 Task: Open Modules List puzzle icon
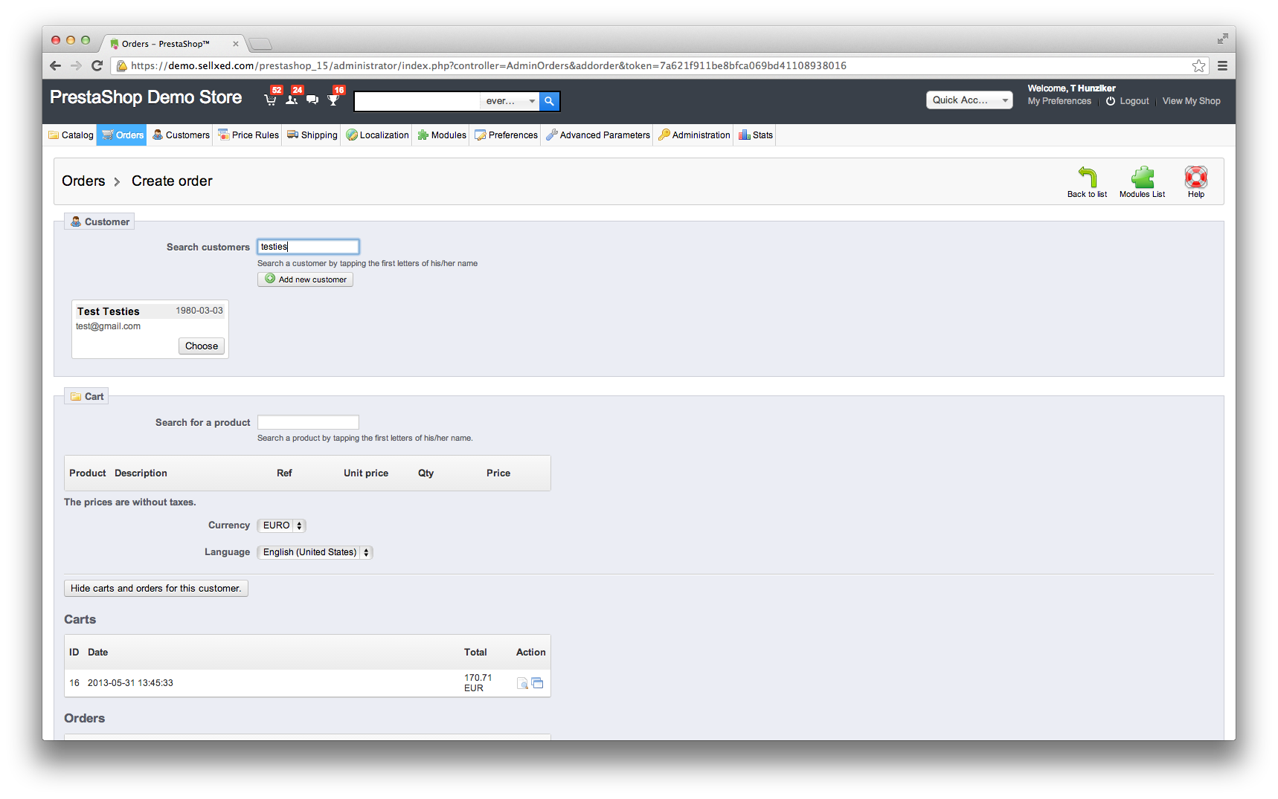(x=1142, y=177)
